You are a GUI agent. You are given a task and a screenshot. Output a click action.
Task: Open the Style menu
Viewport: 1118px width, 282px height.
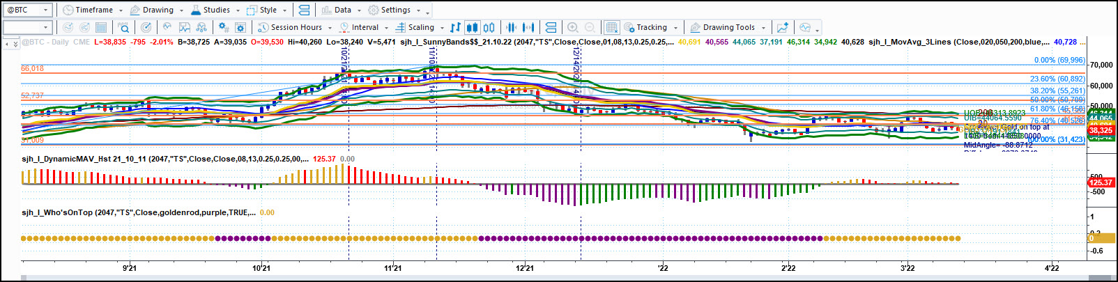(x=267, y=10)
